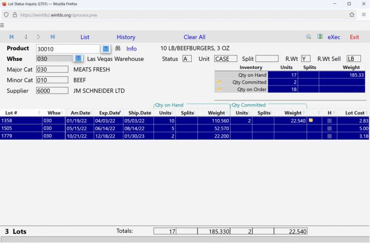The height and width of the screenshot is (243, 370).
Task: Open the History menu item
Action: [x=126, y=37]
